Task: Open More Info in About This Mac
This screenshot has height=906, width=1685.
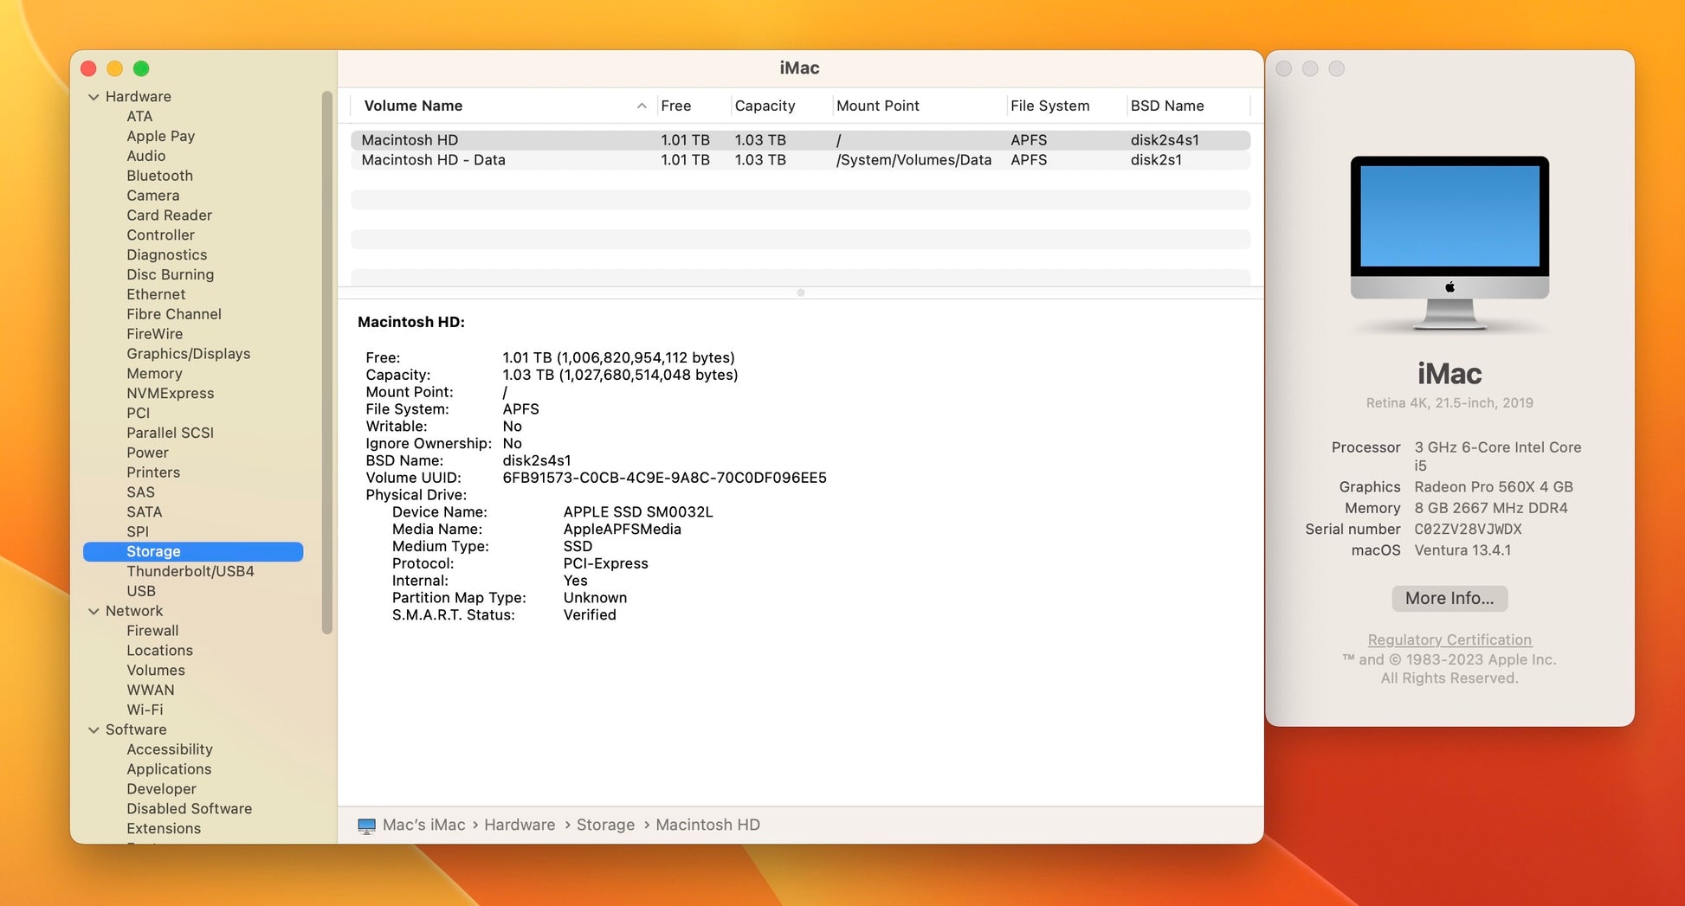Action: (1449, 598)
